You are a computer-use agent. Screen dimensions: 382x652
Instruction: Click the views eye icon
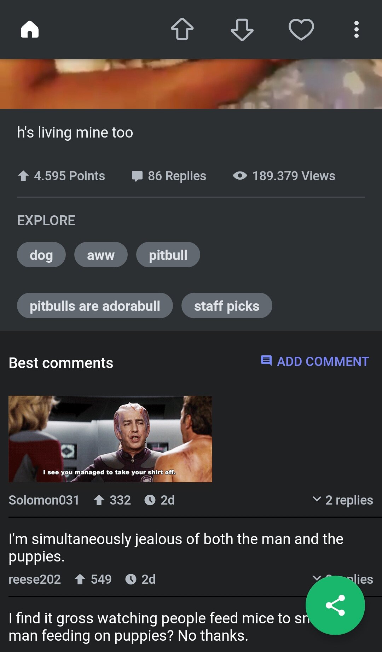(240, 176)
